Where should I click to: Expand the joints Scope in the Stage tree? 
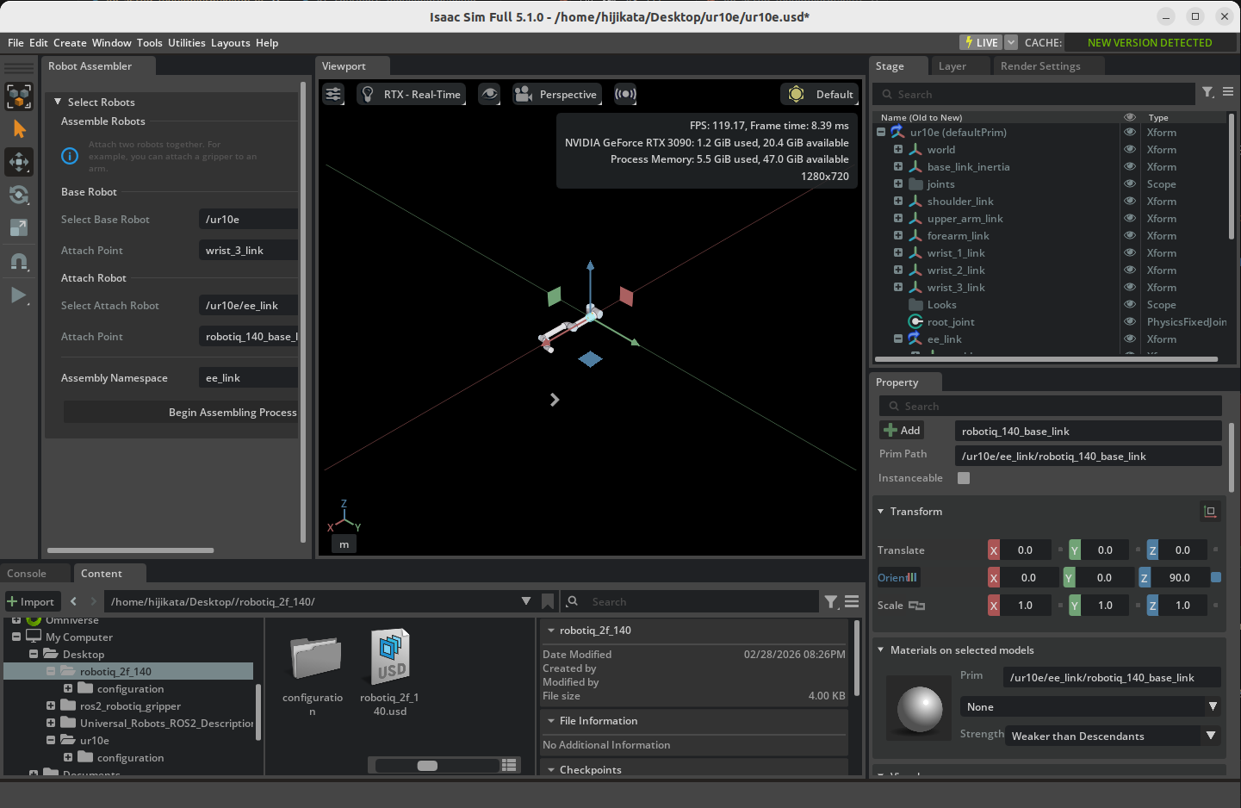897,183
